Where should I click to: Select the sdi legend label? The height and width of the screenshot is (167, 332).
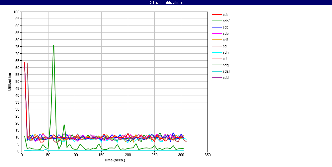pos(225,46)
